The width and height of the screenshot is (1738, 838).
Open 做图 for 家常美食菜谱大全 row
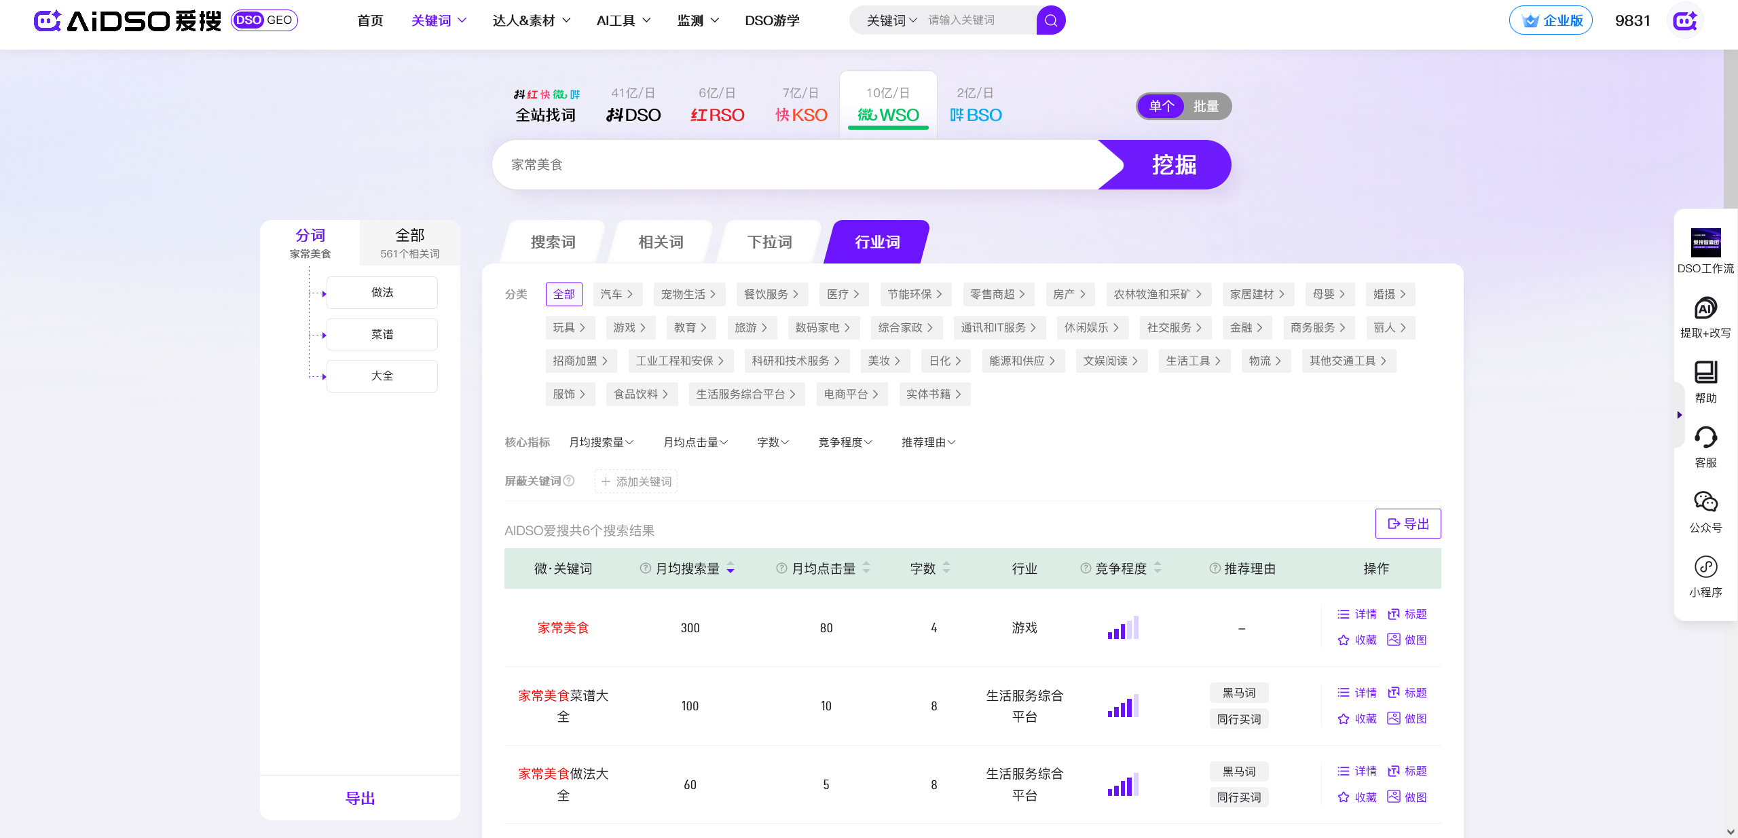pyautogui.click(x=1407, y=718)
